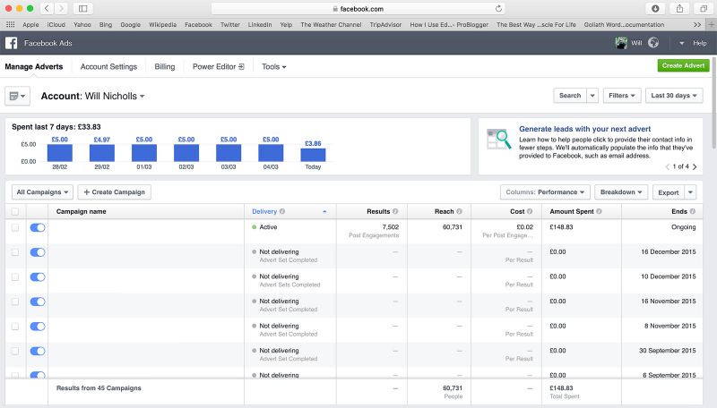Click the Delivery info icon
717x408 pixels.
click(282, 211)
